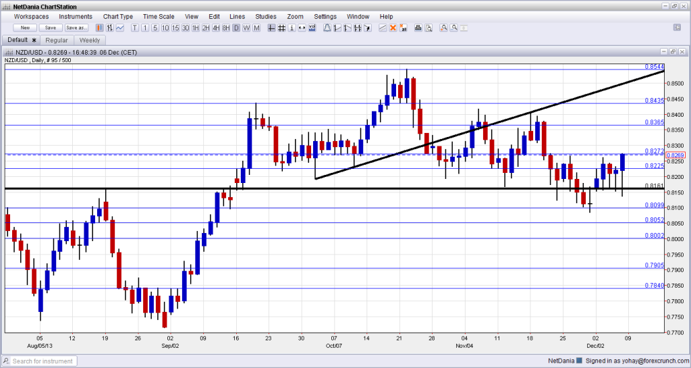Click the 0.8544 price level label
Screen dimensions: 691x368
655,67
